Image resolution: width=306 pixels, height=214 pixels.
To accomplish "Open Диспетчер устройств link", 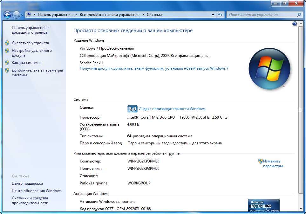I will [x=30, y=43].
